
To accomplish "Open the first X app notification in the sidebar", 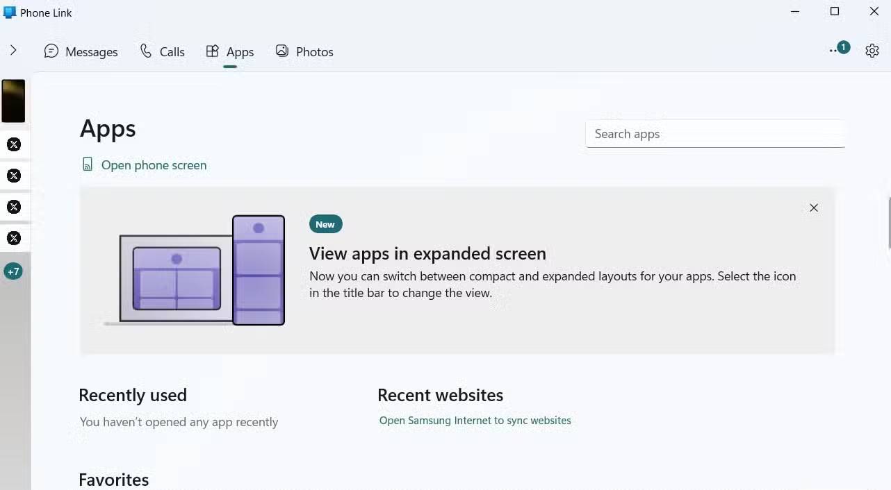I will tap(14, 144).
